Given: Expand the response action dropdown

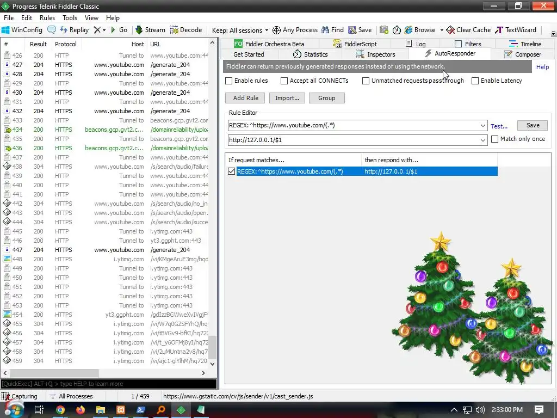Looking at the screenshot, I should click(x=483, y=140).
